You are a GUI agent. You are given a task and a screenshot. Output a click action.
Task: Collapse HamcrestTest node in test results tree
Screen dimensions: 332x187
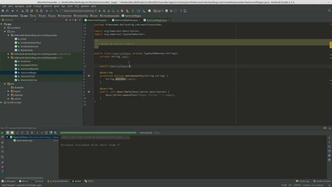click(7, 137)
